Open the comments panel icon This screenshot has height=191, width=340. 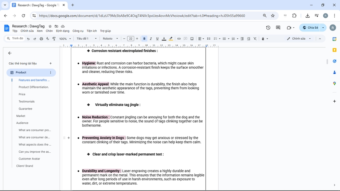[x=278, y=28]
